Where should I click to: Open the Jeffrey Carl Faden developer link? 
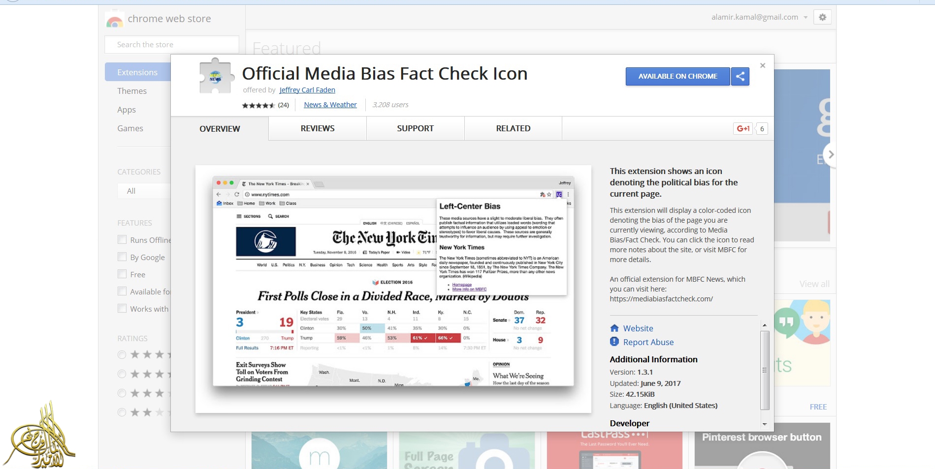tap(307, 90)
